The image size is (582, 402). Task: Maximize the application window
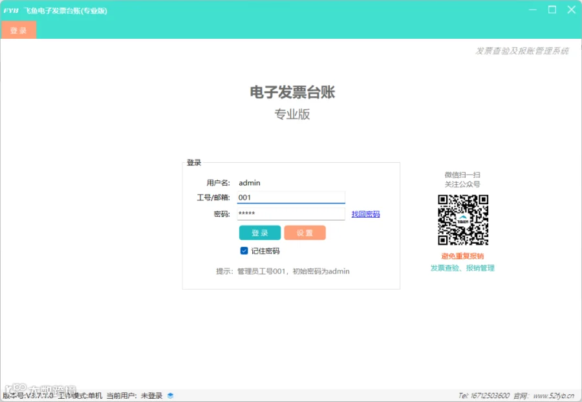click(x=552, y=10)
